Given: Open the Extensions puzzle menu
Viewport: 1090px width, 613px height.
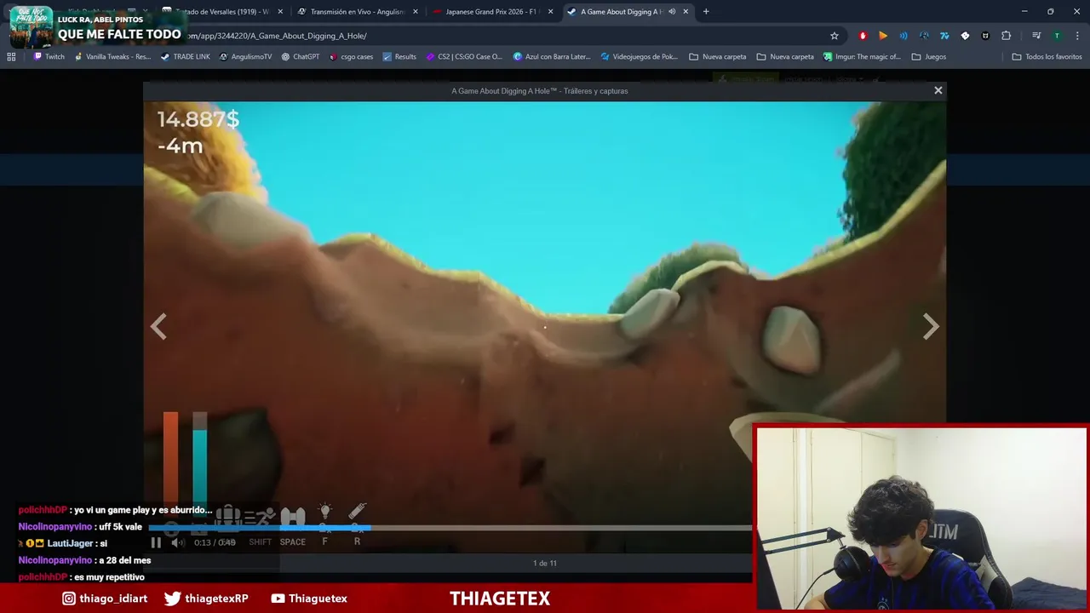Looking at the screenshot, I should tap(1007, 36).
